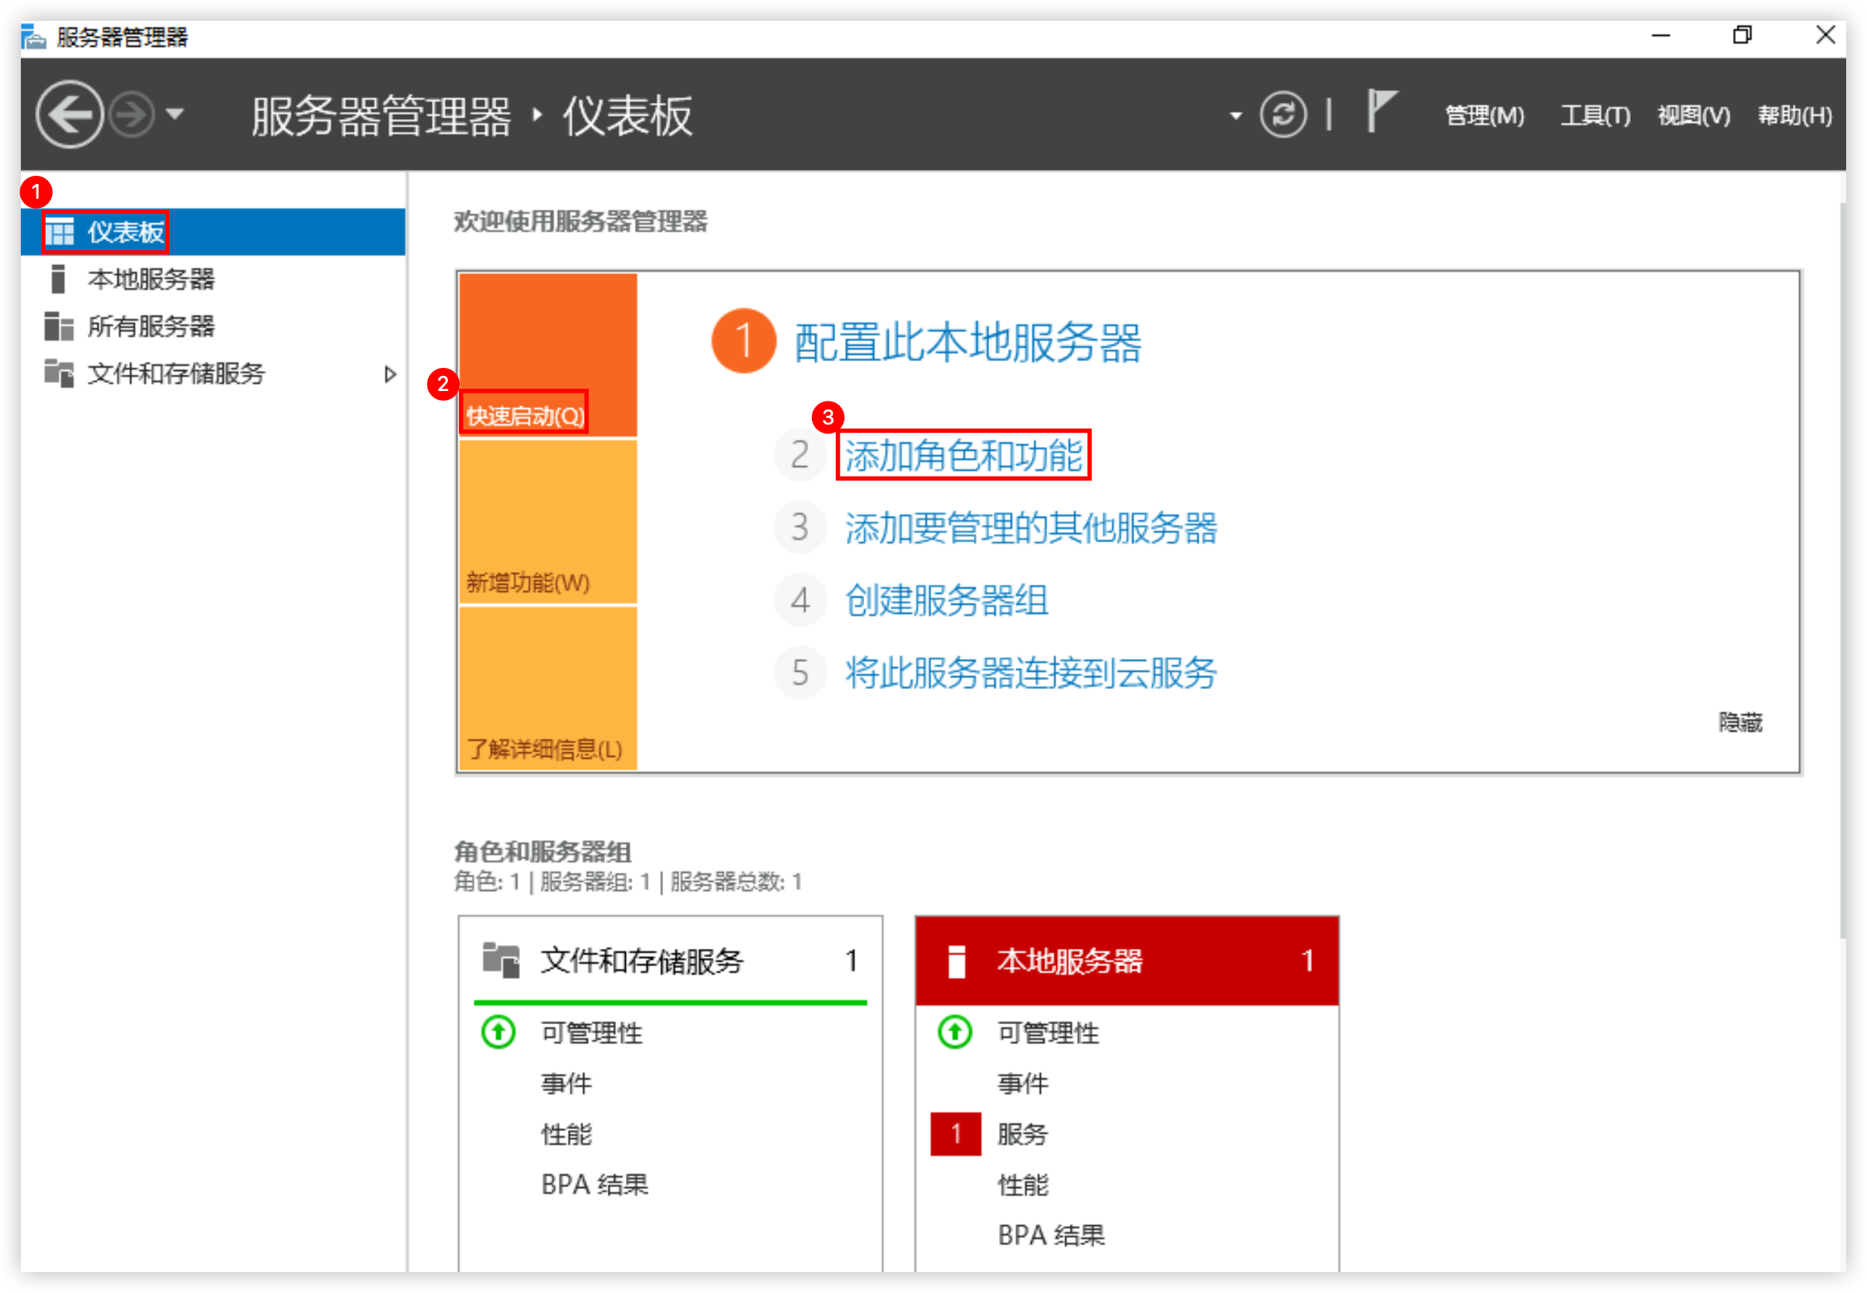Image resolution: width=1867 pixels, height=1293 pixels.
Task: Click the 创建服务器组 link
Action: [x=946, y=600]
